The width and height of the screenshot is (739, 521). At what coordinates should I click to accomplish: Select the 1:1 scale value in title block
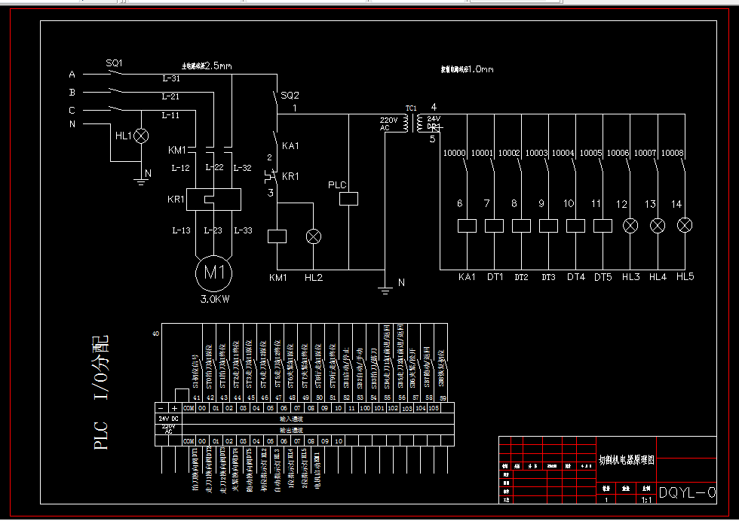(x=647, y=500)
